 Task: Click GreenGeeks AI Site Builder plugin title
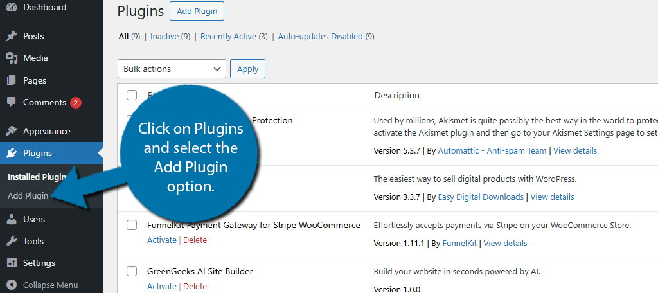coord(200,272)
